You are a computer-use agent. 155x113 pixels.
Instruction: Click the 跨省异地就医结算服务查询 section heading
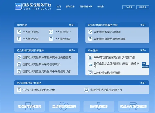[x=103, y=25]
